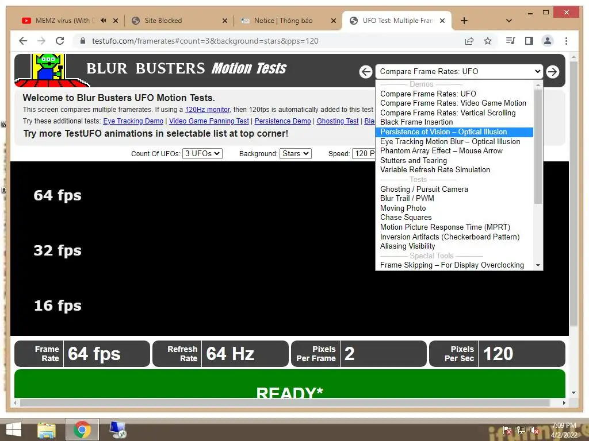Open the remote desktop taskbar icon
The height and width of the screenshot is (441, 589).
tap(117, 430)
